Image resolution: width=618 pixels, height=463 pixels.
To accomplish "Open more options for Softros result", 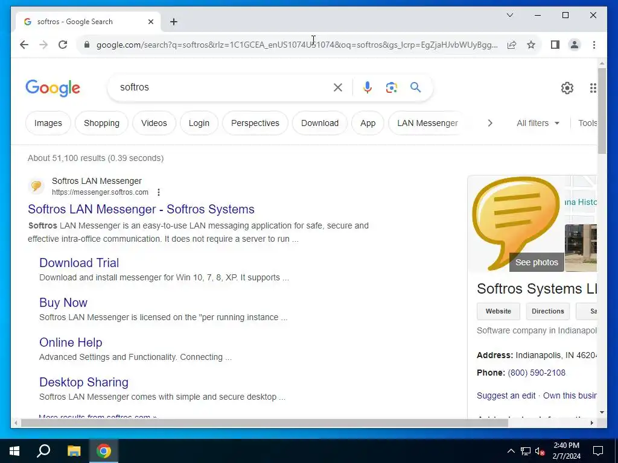I will [x=159, y=192].
